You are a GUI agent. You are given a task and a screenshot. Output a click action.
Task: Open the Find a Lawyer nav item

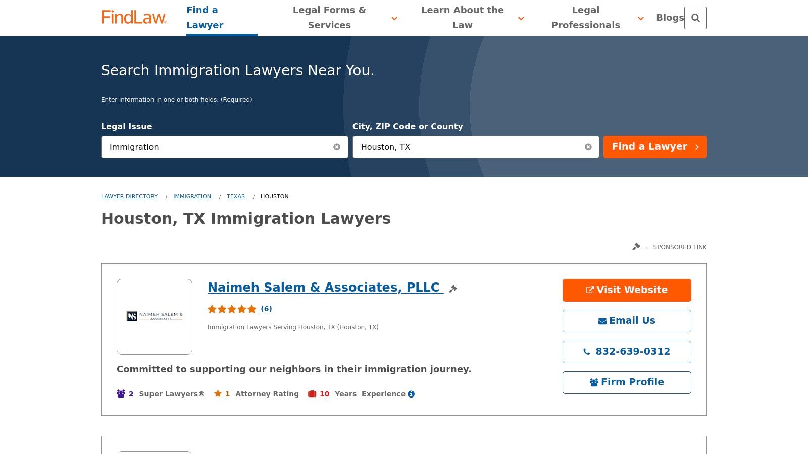pyautogui.click(x=205, y=18)
